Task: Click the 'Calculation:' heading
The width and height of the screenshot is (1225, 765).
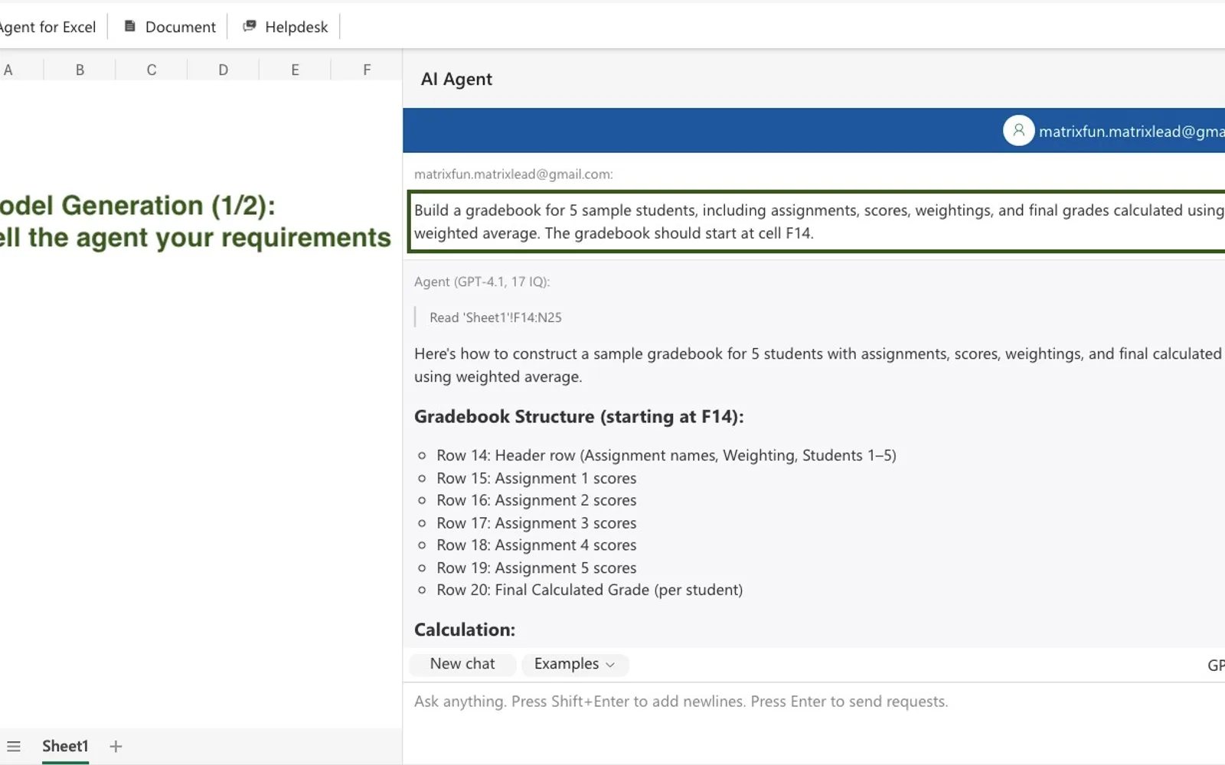Action: [x=465, y=630]
